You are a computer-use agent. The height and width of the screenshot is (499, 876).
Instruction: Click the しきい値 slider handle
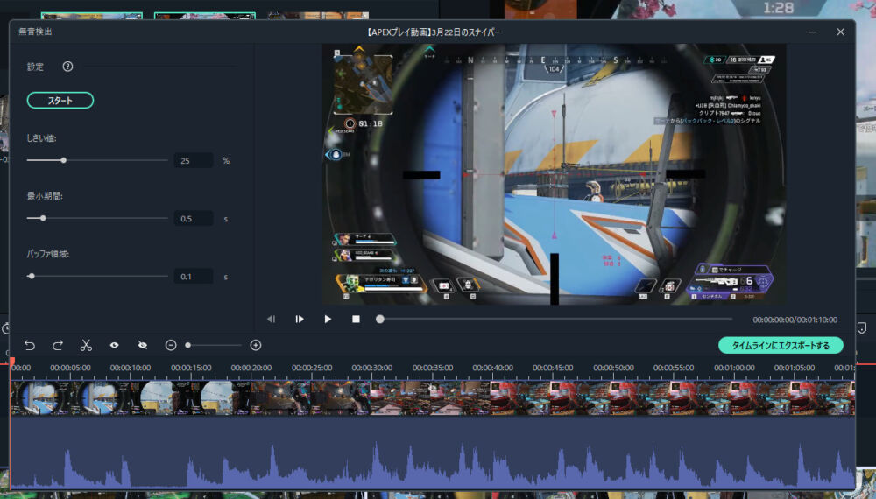click(63, 160)
